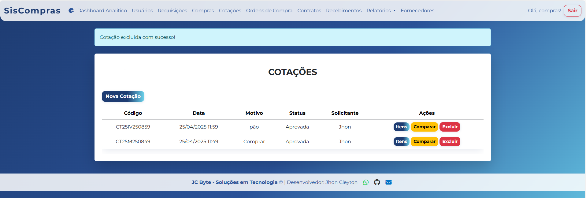Click the SisCompras brand logo
Screen dimensions: 586x198
point(32,10)
